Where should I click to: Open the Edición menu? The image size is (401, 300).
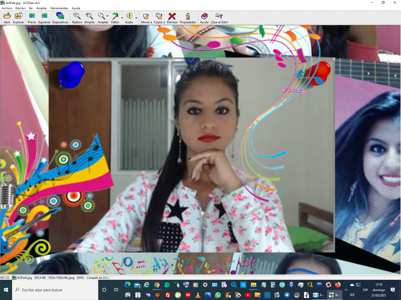[x=20, y=8]
